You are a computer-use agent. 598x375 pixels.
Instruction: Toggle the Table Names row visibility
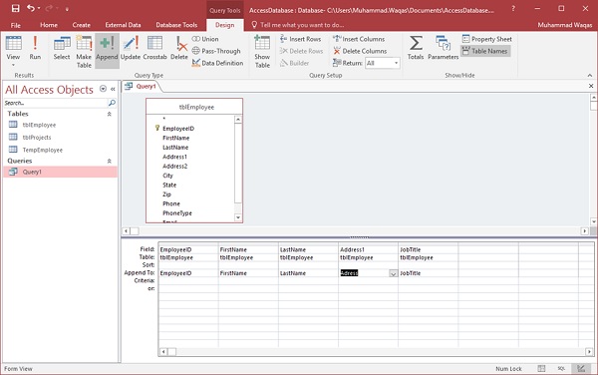(x=485, y=51)
